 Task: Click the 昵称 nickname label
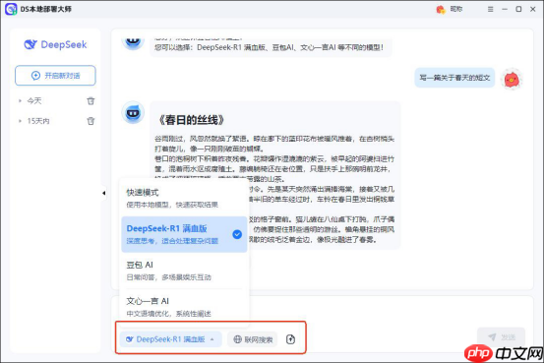click(x=456, y=9)
